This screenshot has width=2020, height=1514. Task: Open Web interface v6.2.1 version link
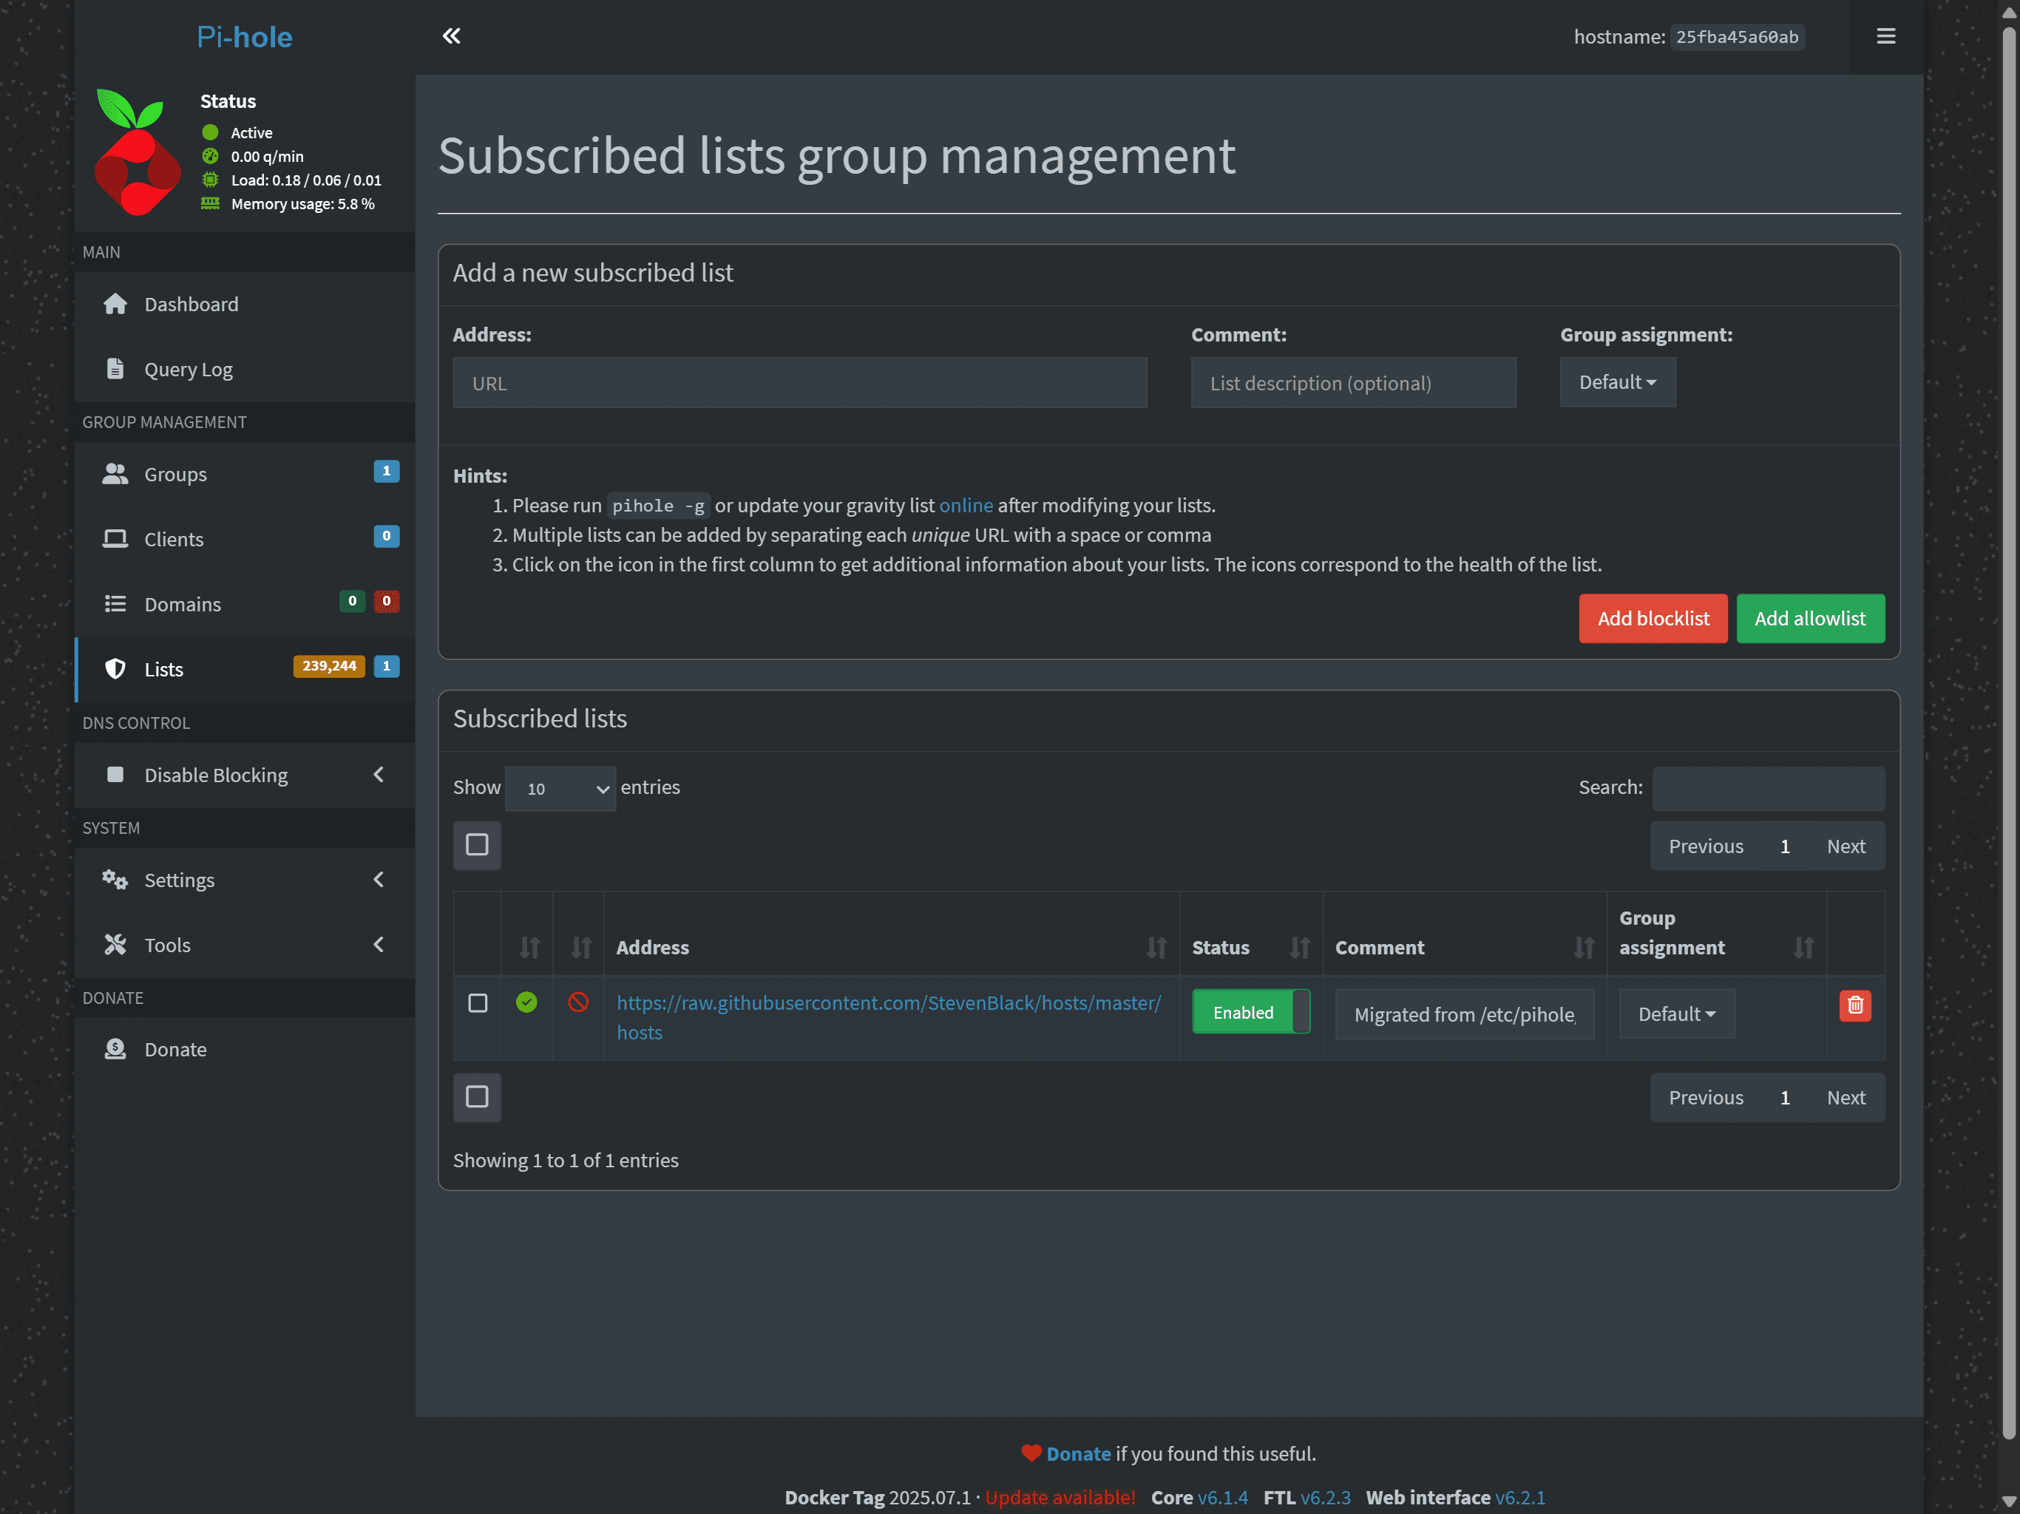tap(1519, 1497)
